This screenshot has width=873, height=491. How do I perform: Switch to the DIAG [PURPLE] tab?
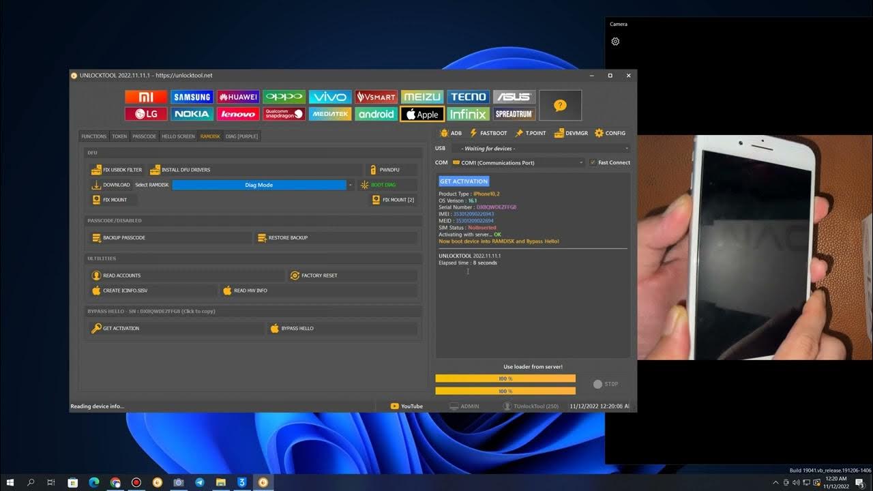pos(241,136)
